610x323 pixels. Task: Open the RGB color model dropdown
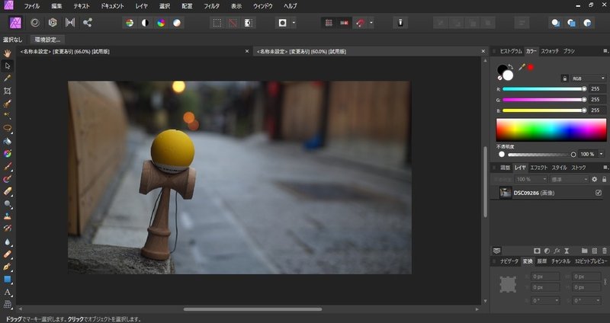click(x=587, y=78)
